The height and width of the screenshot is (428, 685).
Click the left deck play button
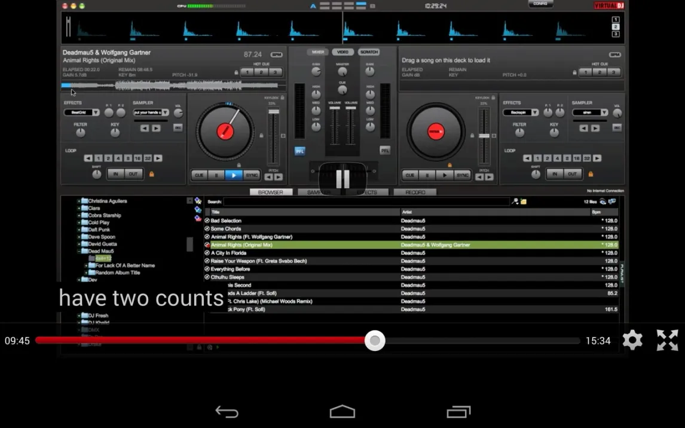click(x=234, y=175)
